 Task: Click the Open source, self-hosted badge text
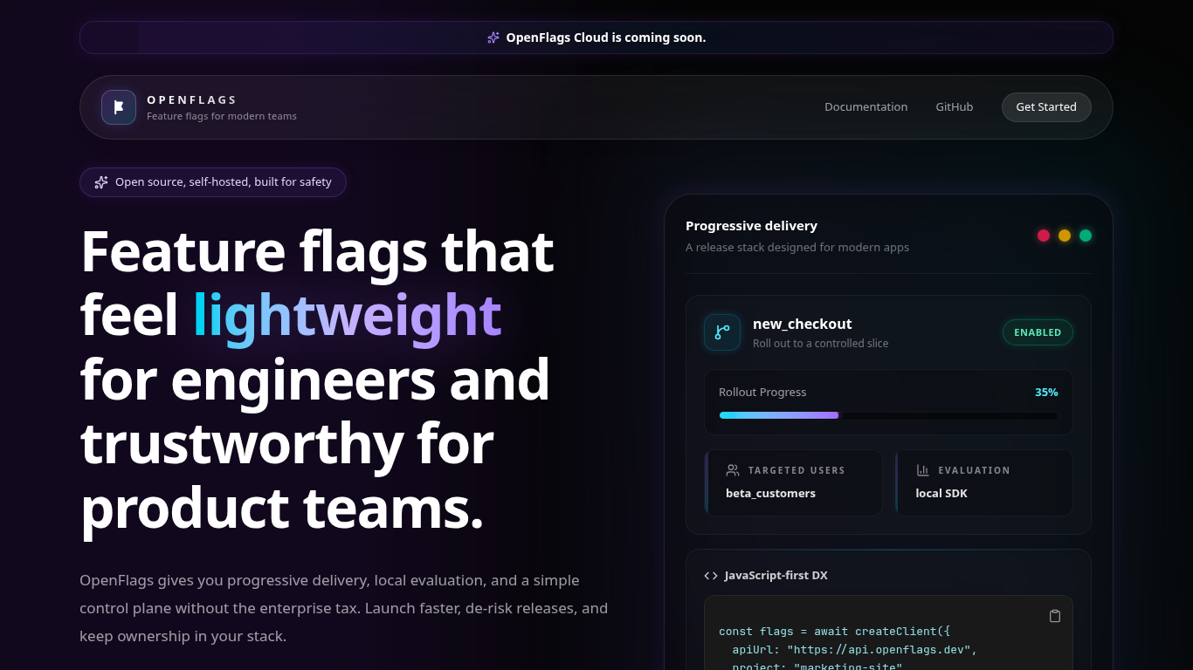(224, 182)
